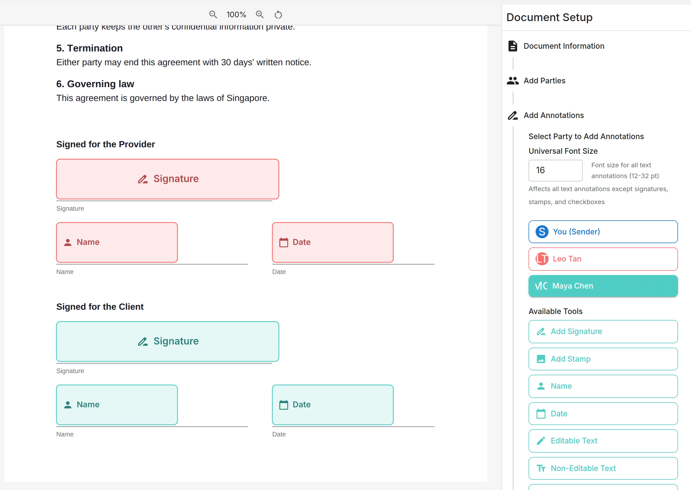
Task: Select the Provider's red Date field
Action: pos(333,242)
